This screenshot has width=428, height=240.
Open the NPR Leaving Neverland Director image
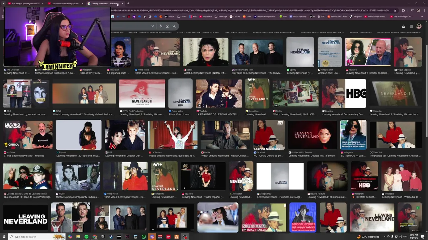(125, 135)
